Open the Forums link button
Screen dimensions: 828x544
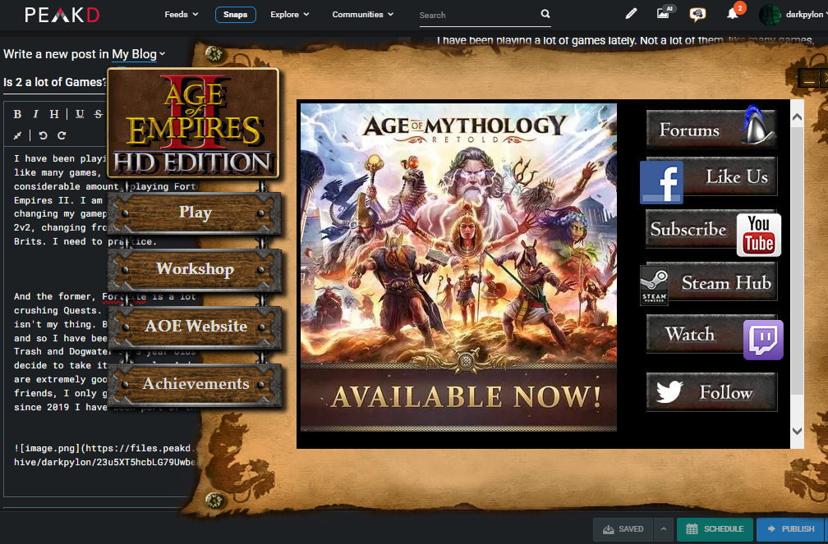tap(711, 128)
